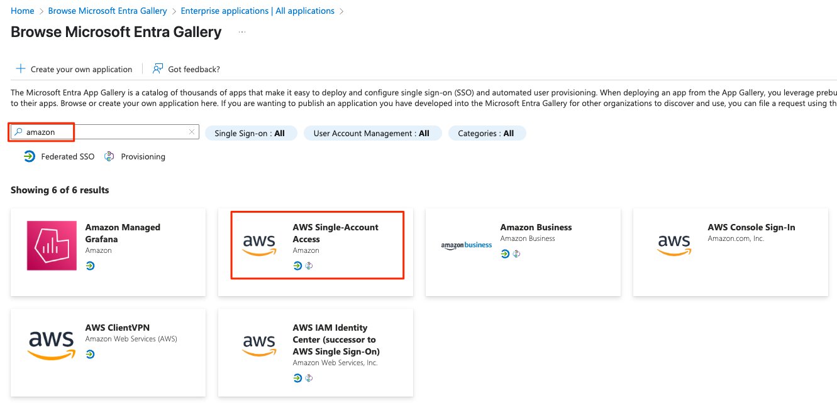Open the Categories filter dropdown
Viewport: 837px width, 406px height.
coord(487,133)
